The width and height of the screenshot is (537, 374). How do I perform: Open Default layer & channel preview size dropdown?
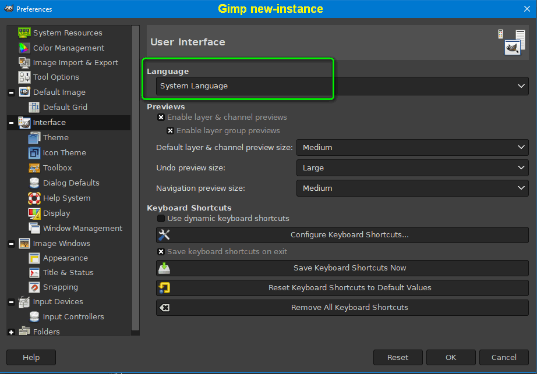pos(412,147)
